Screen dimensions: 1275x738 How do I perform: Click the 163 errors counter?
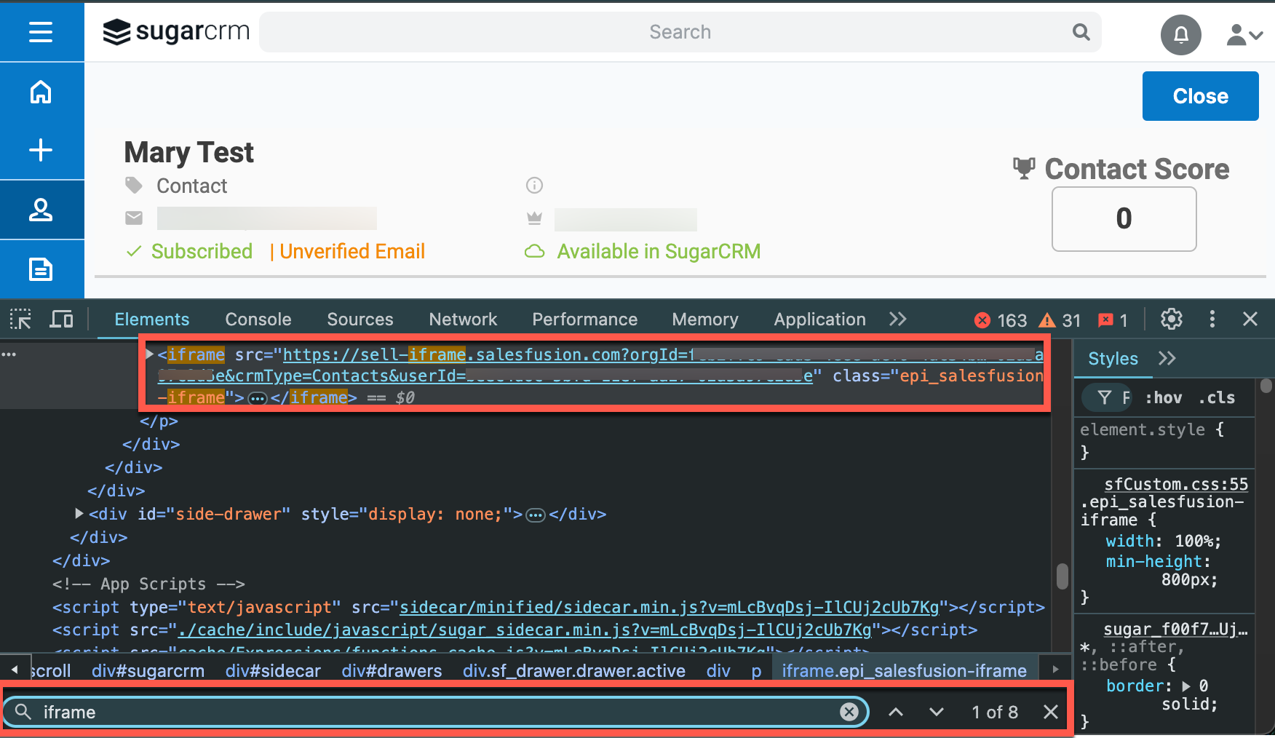pyautogui.click(x=1001, y=320)
